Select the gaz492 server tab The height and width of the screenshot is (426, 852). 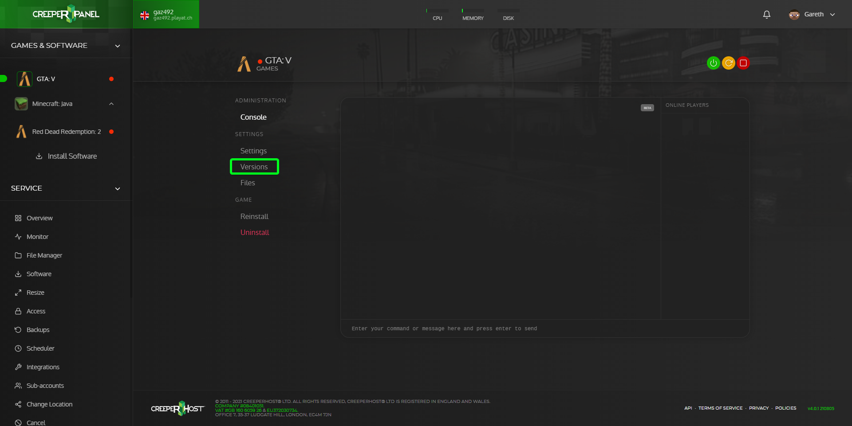[x=166, y=14]
